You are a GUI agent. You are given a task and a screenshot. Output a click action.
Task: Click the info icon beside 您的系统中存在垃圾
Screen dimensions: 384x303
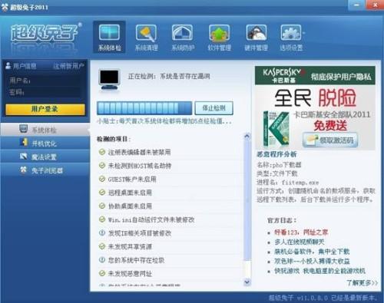tap(102, 260)
